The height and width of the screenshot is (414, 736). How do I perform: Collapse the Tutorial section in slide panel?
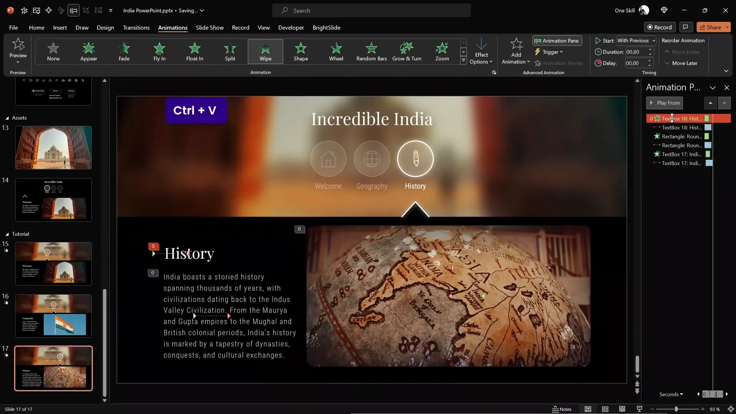(x=7, y=234)
